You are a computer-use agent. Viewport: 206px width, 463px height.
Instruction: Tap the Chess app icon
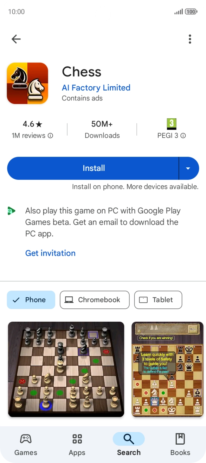point(27,83)
